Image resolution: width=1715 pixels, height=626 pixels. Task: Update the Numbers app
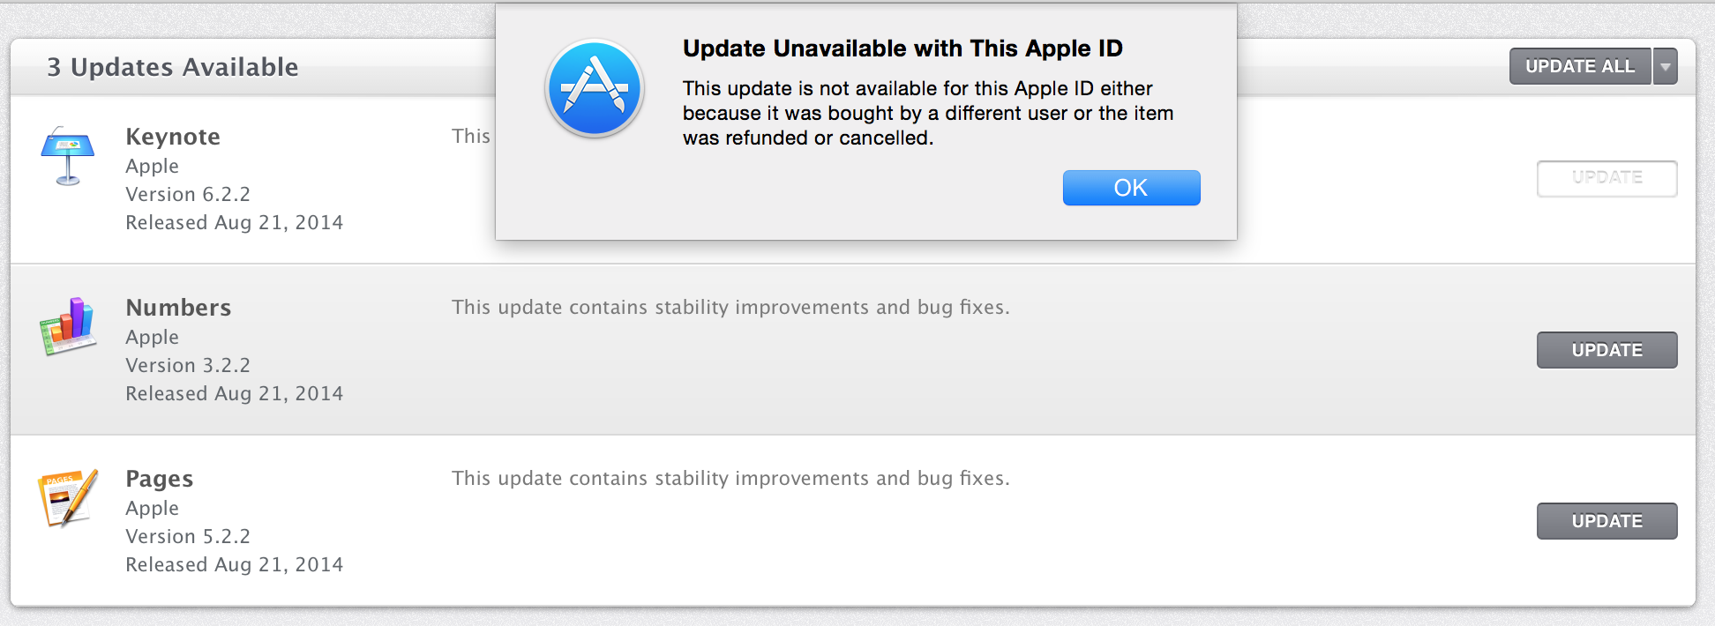click(1606, 350)
